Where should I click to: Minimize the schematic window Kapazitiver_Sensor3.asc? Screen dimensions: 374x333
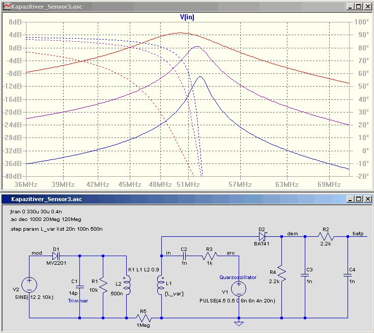click(x=349, y=198)
